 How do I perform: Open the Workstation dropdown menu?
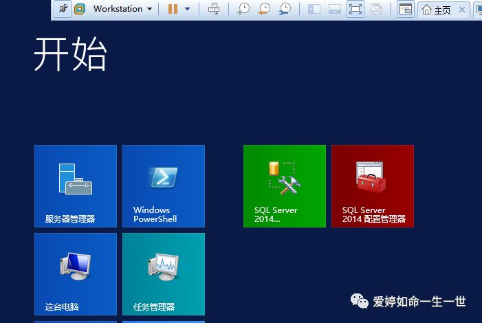122,9
